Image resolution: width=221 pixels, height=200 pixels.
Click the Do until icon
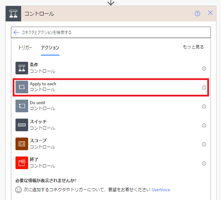[x=22, y=106]
